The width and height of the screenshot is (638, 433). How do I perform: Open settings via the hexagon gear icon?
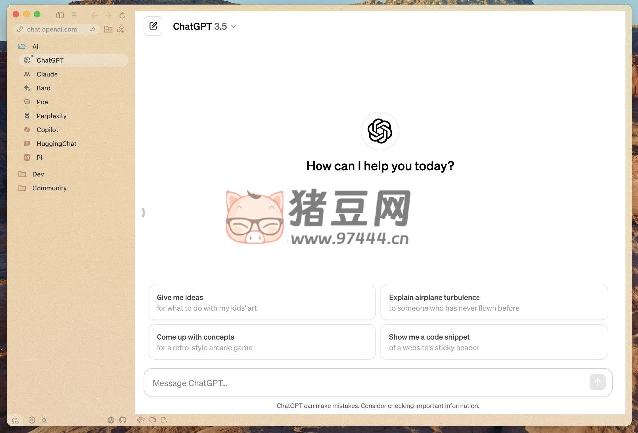pyautogui.click(x=32, y=420)
